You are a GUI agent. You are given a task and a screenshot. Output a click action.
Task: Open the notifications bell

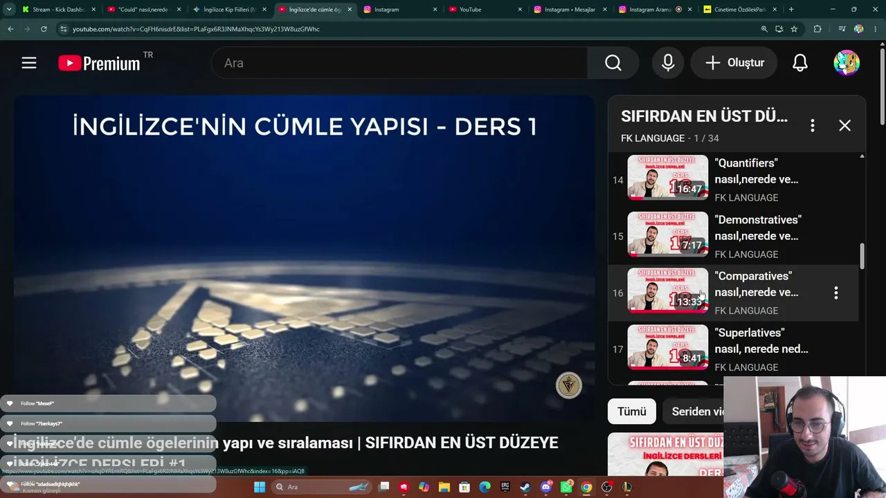point(800,63)
